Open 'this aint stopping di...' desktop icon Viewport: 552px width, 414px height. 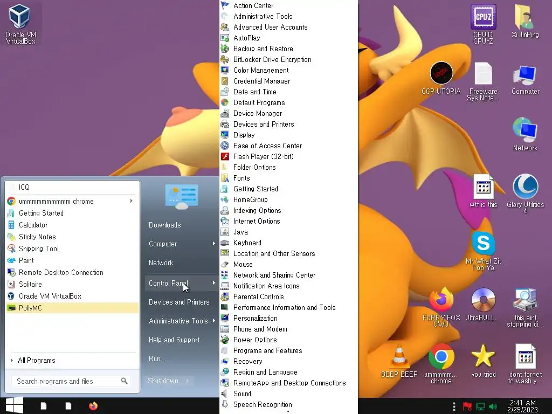(x=525, y=307)
